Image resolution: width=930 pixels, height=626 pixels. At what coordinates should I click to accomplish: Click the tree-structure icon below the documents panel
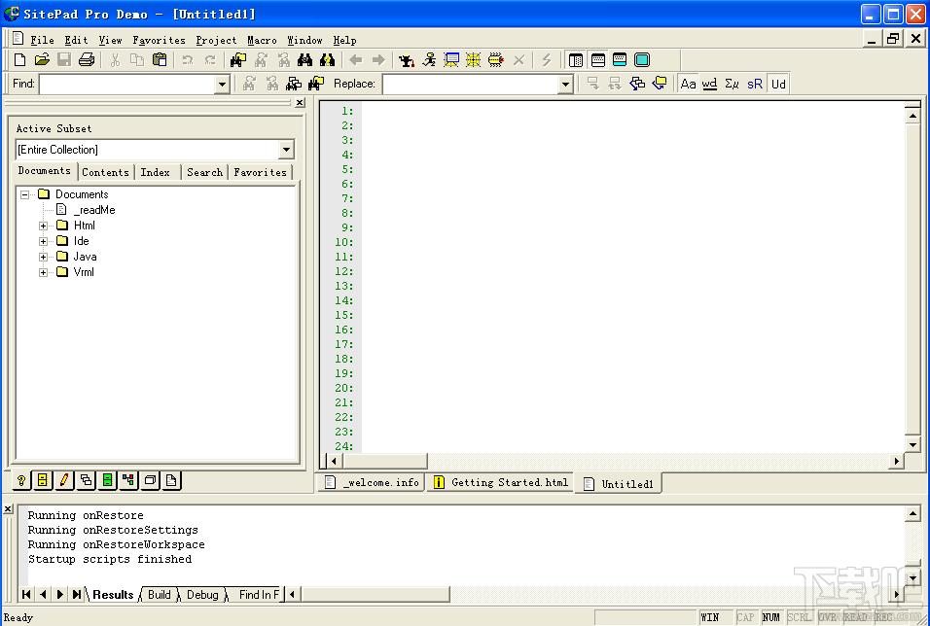coord(128,480)
